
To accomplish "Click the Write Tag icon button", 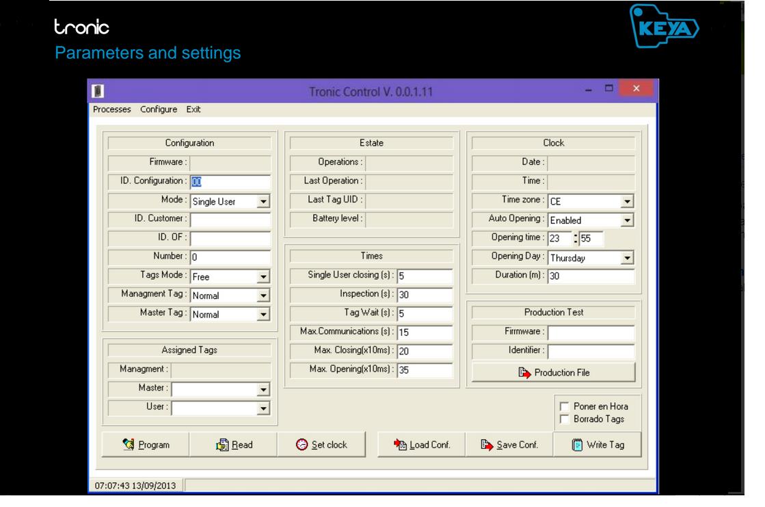I will click(x=578, y=445).
